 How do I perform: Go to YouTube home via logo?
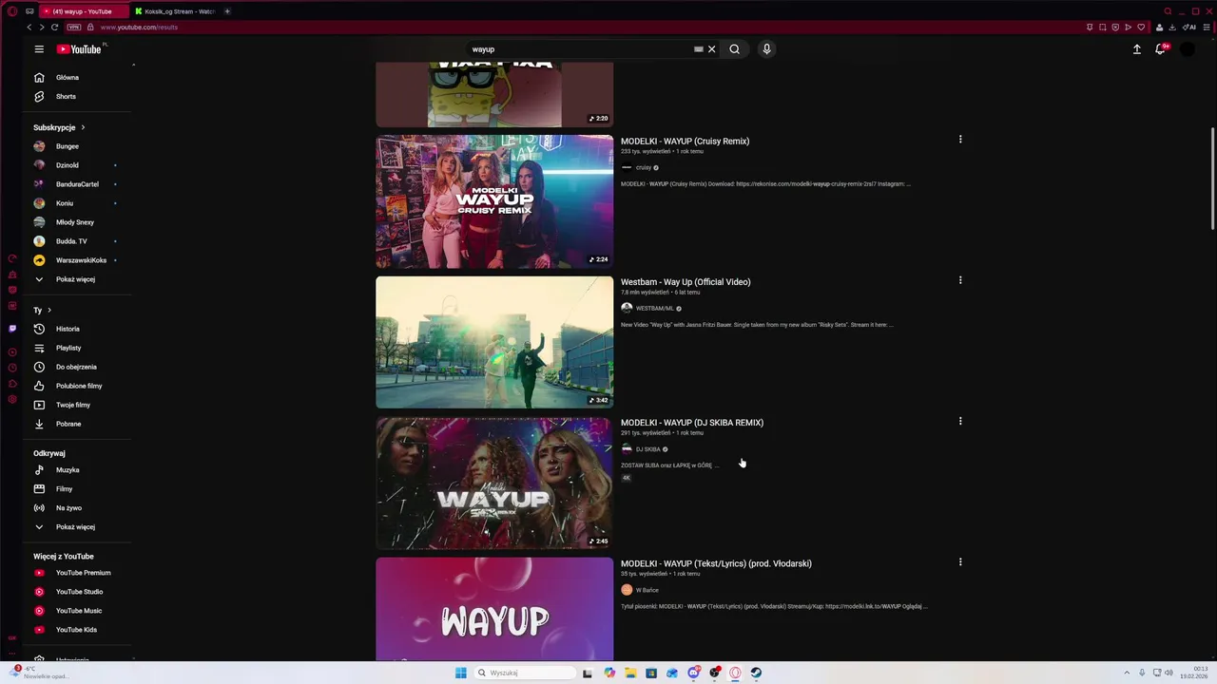[79, 49]
